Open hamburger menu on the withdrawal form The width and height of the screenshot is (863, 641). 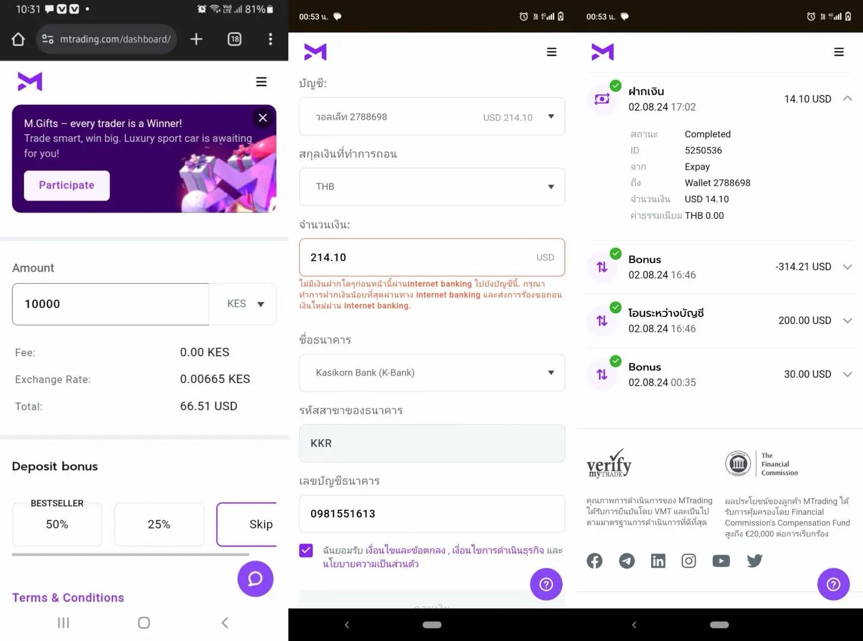coord(551,52)
